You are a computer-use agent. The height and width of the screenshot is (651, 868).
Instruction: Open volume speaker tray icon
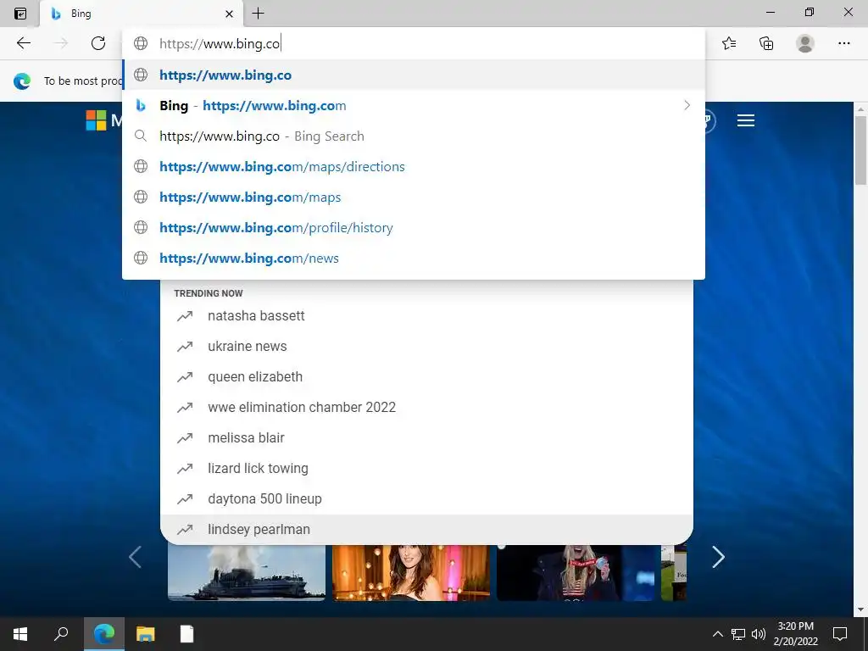[759, 634]
